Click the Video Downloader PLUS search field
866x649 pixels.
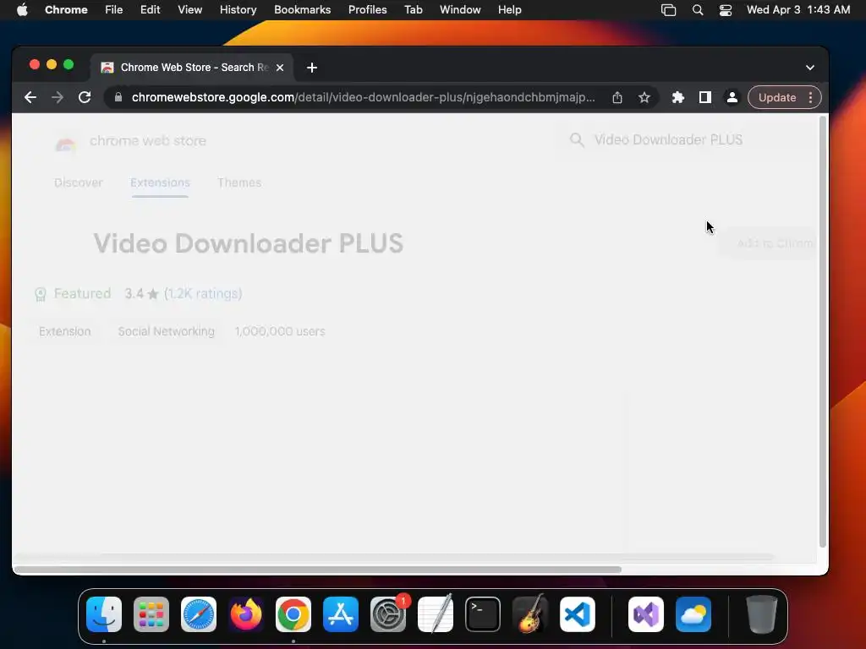point(668,140)
